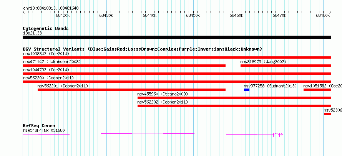Select the blue gain bar of nsv977258
This screenshot has width=342, height=156.
pos(247,90)
